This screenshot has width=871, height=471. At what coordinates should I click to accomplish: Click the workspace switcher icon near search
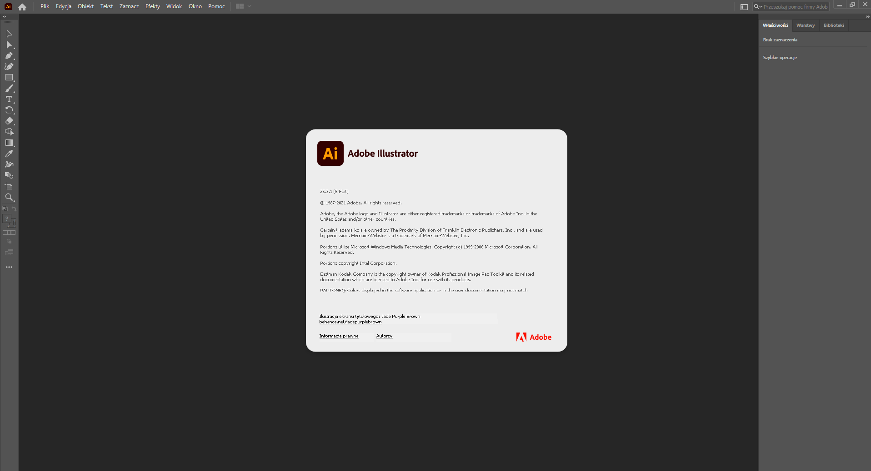point(744,7)
